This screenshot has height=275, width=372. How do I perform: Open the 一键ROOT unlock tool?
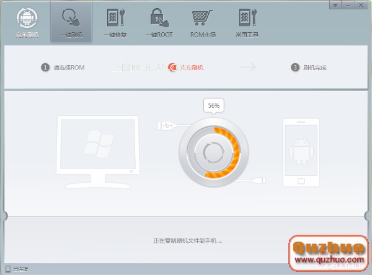pyautogui.click(x=159, y=22)
